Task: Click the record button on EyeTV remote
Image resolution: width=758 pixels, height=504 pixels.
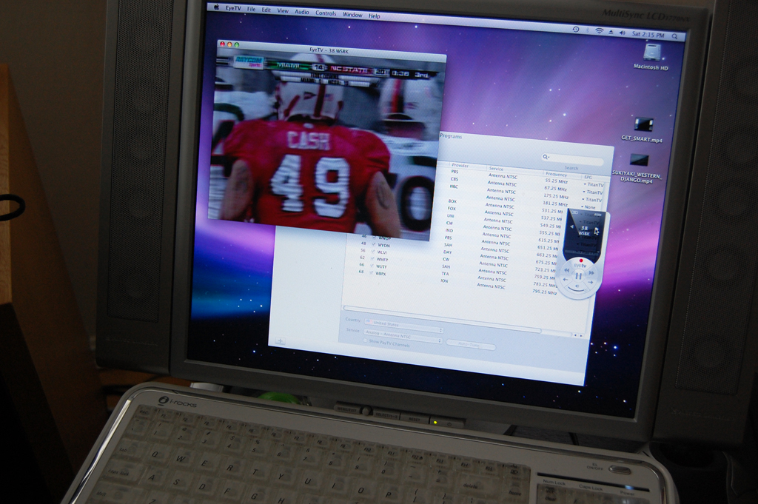Action: click(x=580, y=261)
